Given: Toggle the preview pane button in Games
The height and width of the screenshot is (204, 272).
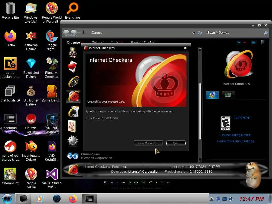Looking at the screenshot, I should click(253, 42).
